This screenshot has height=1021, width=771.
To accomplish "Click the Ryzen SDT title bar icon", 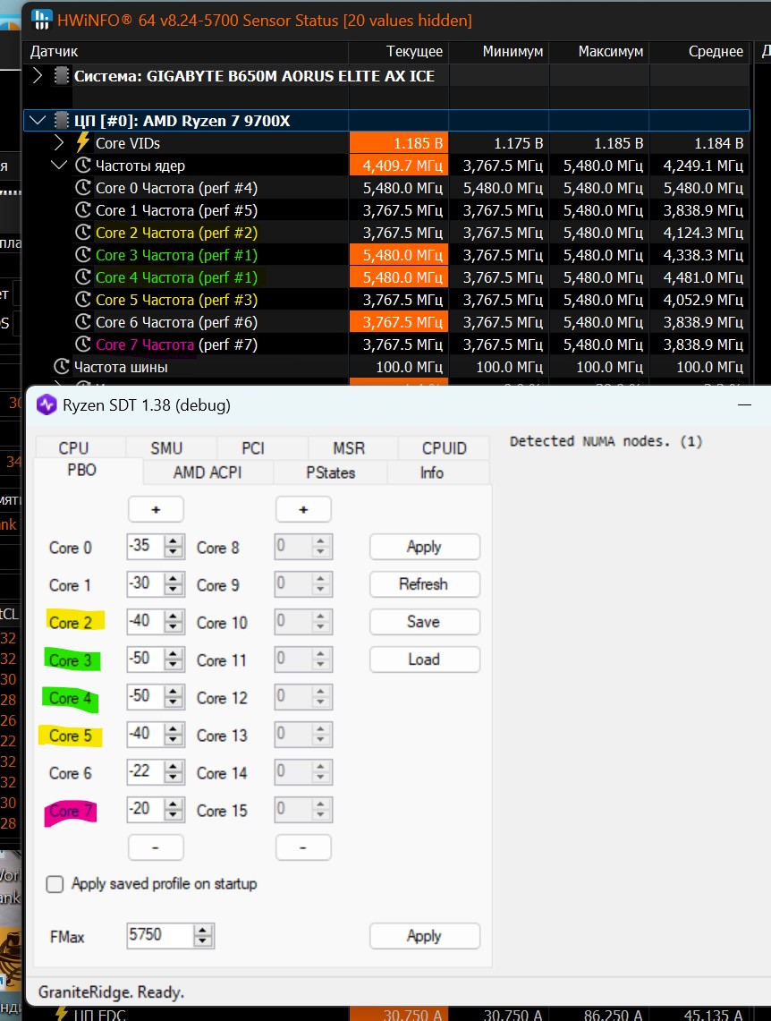I will coord(47,405).
